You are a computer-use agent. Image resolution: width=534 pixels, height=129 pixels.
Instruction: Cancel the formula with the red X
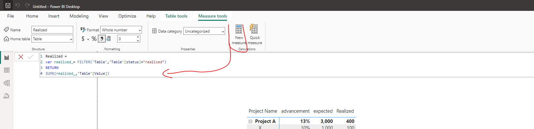click(x=21, y=57)
